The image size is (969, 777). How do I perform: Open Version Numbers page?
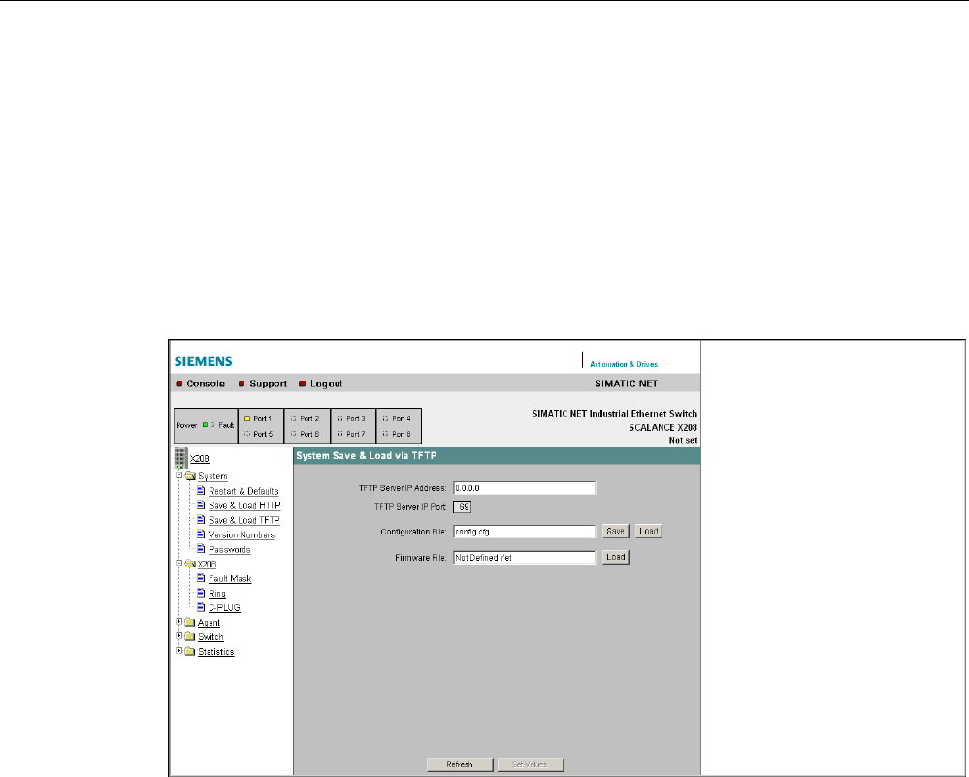coord(241,534)
